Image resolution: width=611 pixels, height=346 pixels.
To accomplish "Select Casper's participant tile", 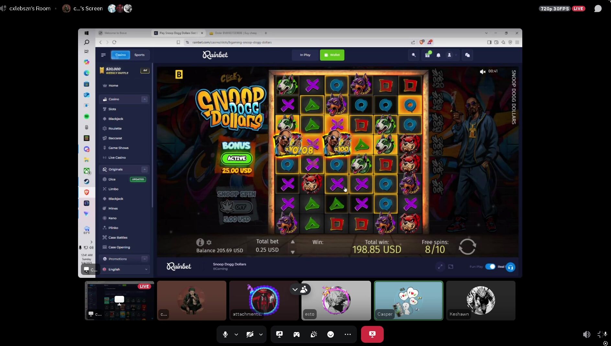I will (x=409, y=300).
